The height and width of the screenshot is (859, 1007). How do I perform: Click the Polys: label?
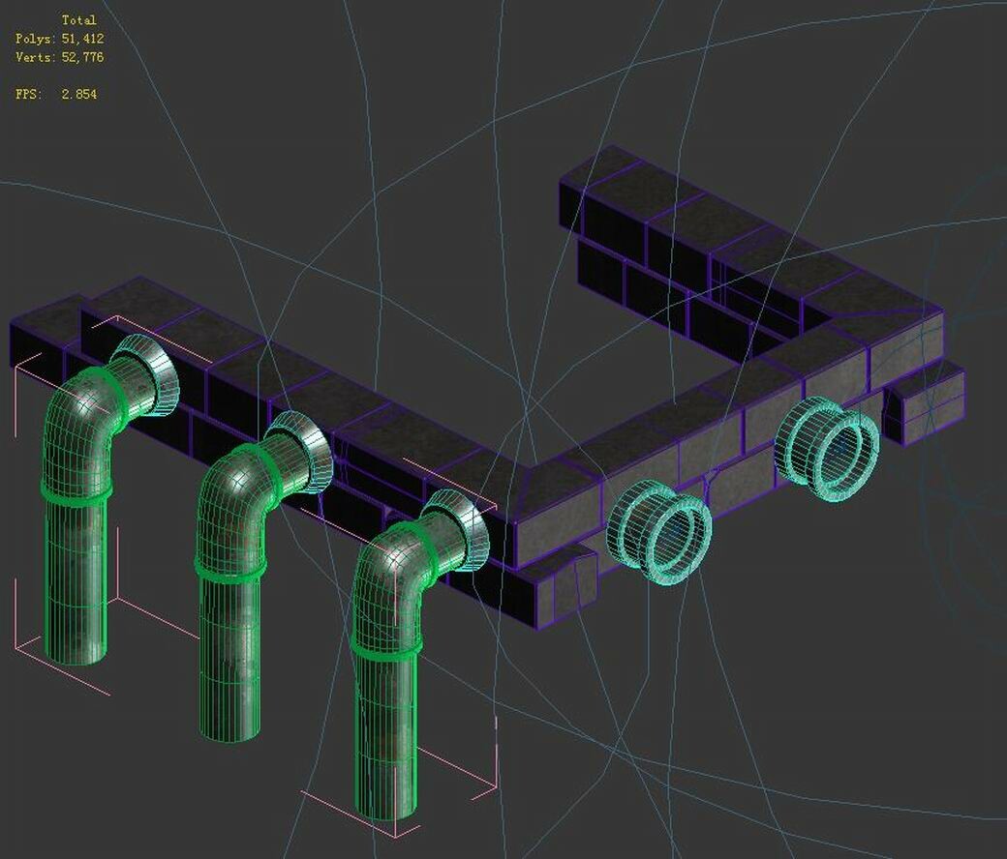coord(35,39)
